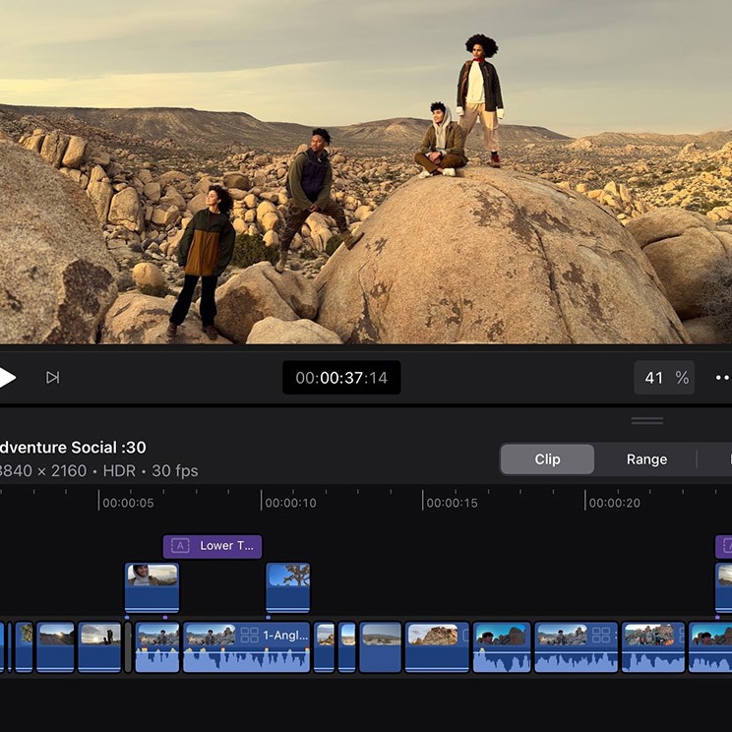Click multicam grid icon on 1-Angl clip

coord(250,635)
